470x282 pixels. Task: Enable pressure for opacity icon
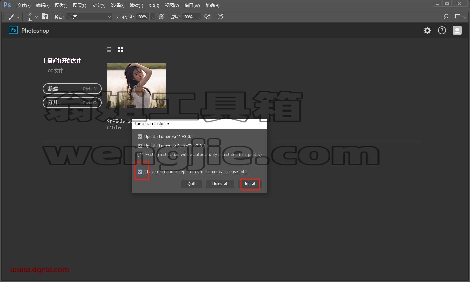[x=161, y=17]
